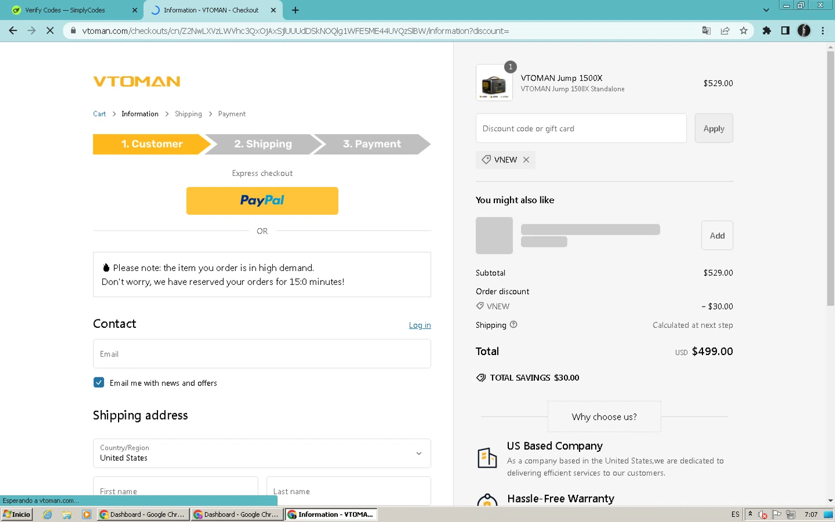Select the 2. Shipping step

coord(263,144)
